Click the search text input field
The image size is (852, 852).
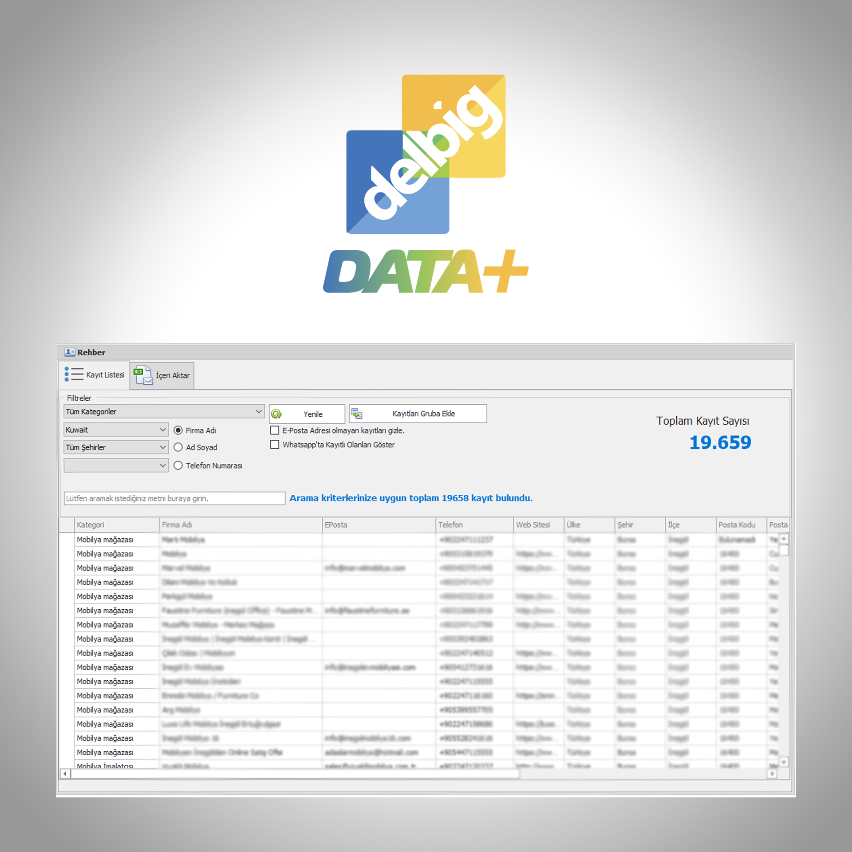174,498
